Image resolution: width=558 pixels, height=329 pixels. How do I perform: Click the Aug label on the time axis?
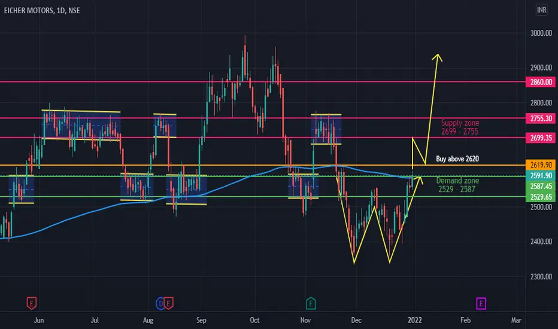[148, 320]
